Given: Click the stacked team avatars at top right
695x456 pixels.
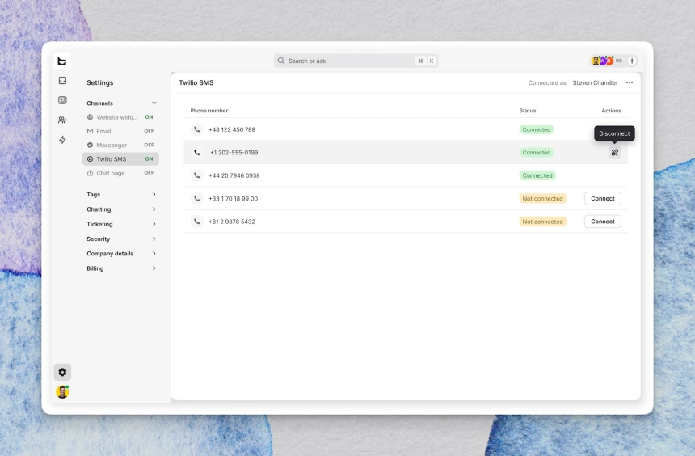Looking at the screenshot, I should tap(602, 61).
